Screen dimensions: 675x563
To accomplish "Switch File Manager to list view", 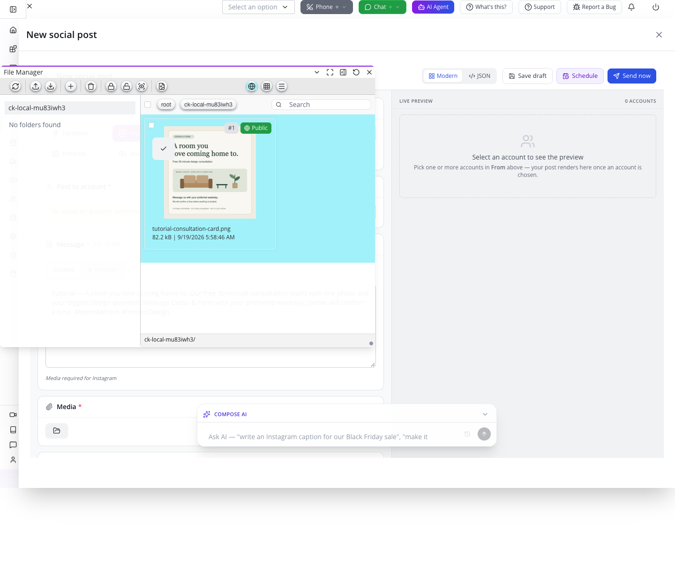I will pos(282,86).
